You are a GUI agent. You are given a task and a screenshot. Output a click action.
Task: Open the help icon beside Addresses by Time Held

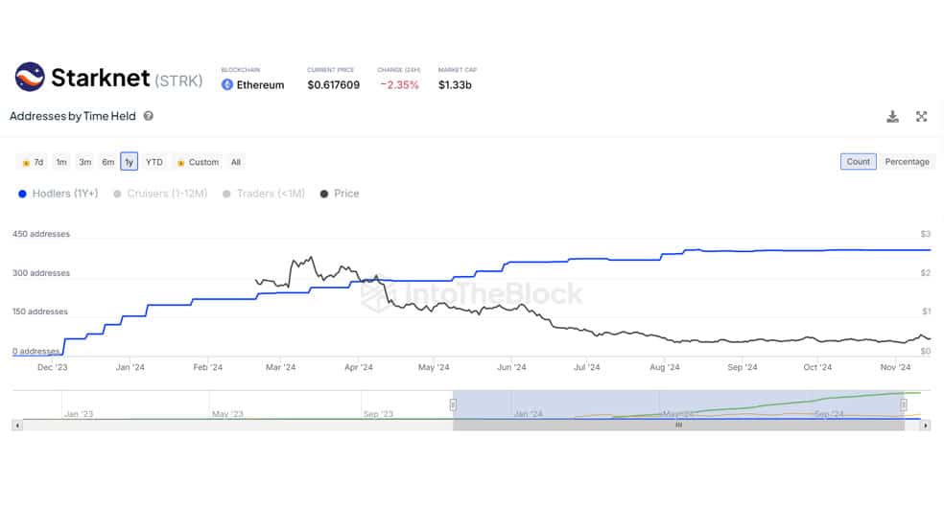coord(148,116)
